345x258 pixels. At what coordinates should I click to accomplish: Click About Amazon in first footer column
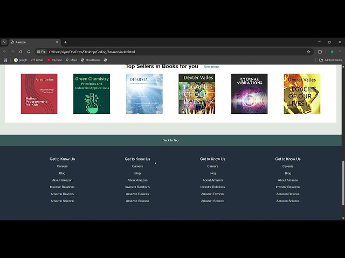click(x=63, y=180)
